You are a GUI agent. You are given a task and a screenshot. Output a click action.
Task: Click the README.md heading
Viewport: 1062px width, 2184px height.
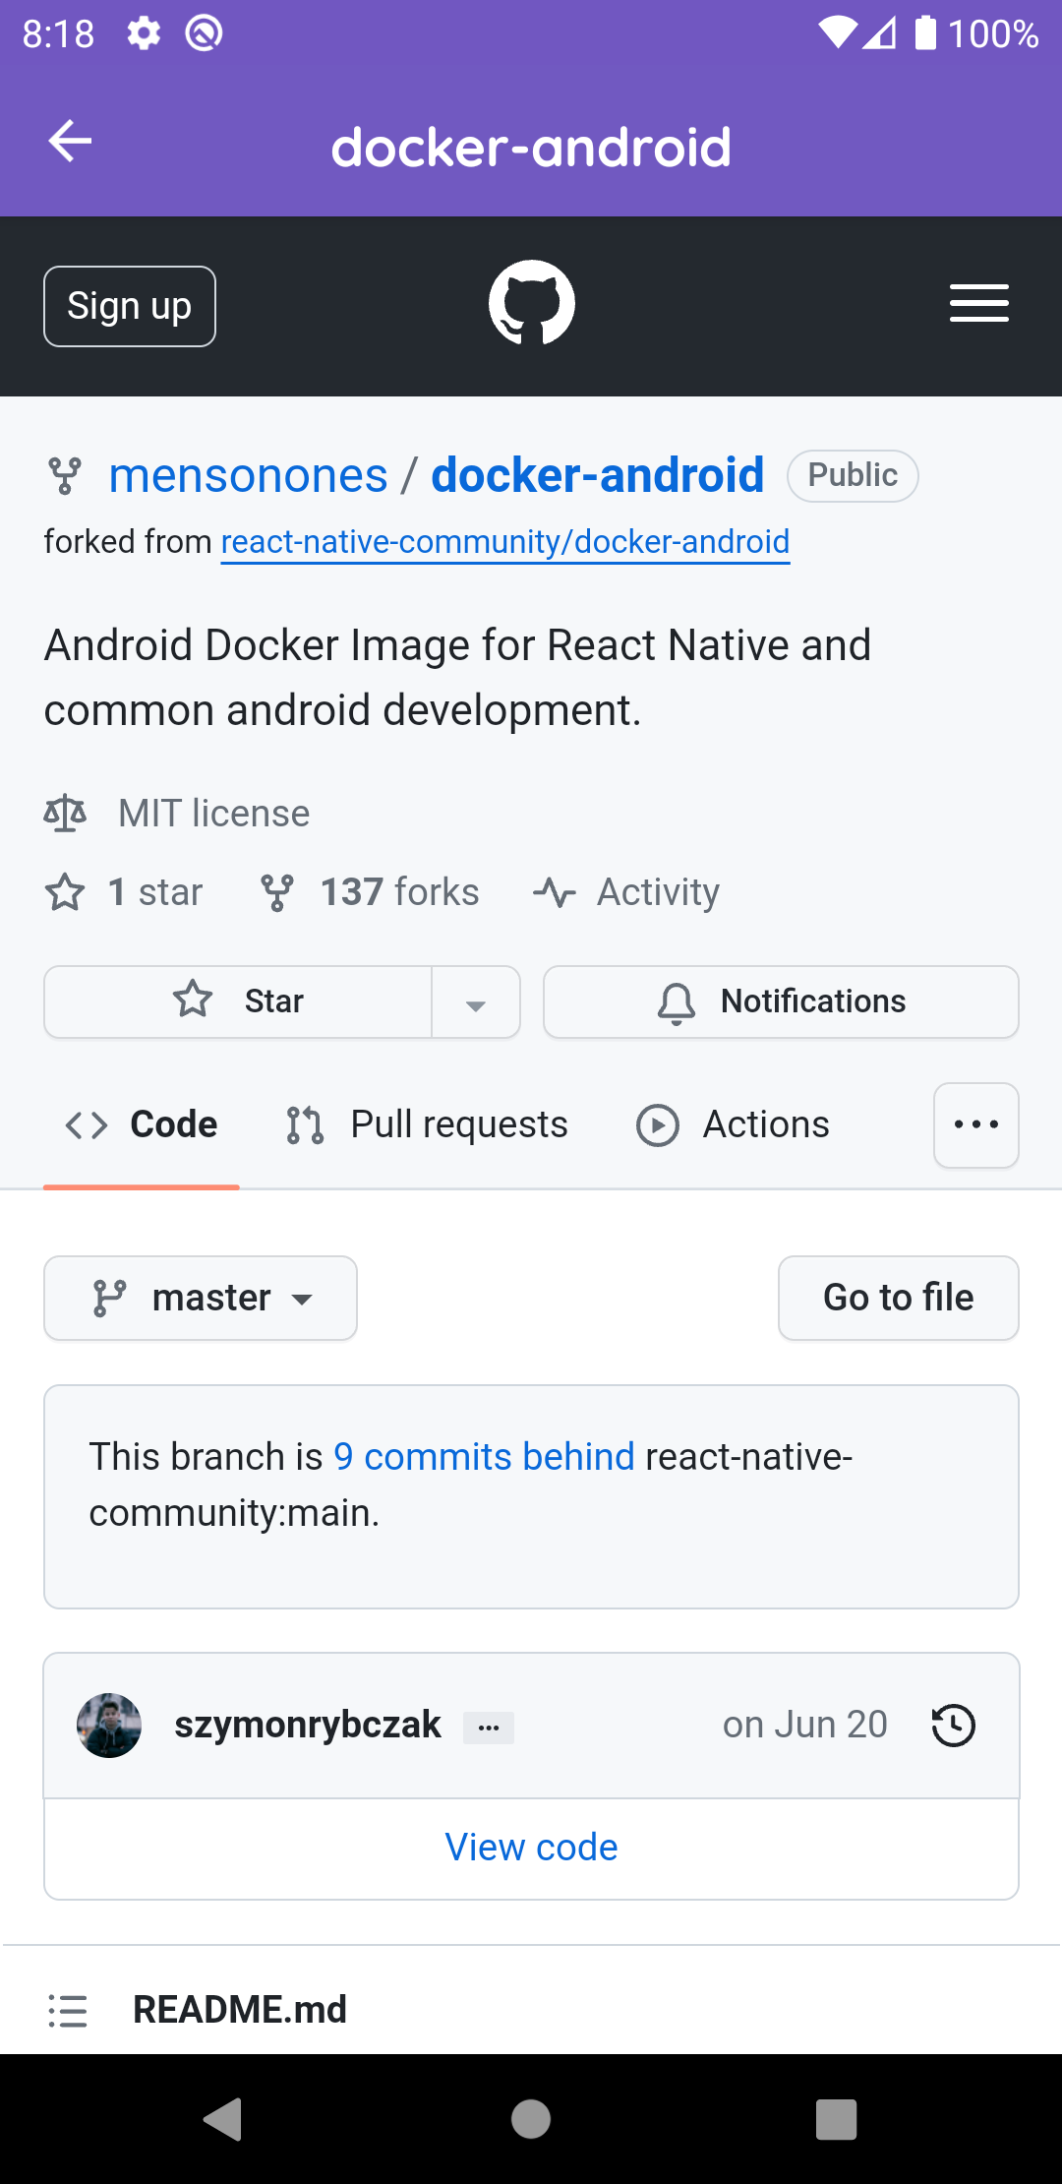coord(240,2010)
